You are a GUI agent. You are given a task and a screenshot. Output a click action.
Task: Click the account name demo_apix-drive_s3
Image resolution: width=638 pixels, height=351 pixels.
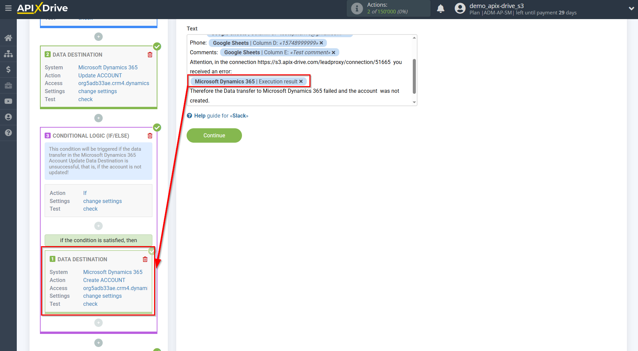point(496,6)
